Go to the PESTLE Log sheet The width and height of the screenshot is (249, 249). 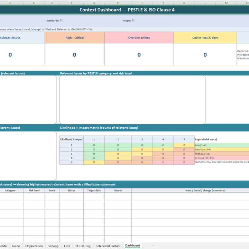coord(83,246)
